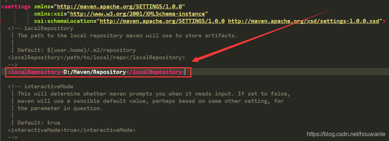
Task: Click the line 'the parameter in question.'
Action: (x=60, y=108)
